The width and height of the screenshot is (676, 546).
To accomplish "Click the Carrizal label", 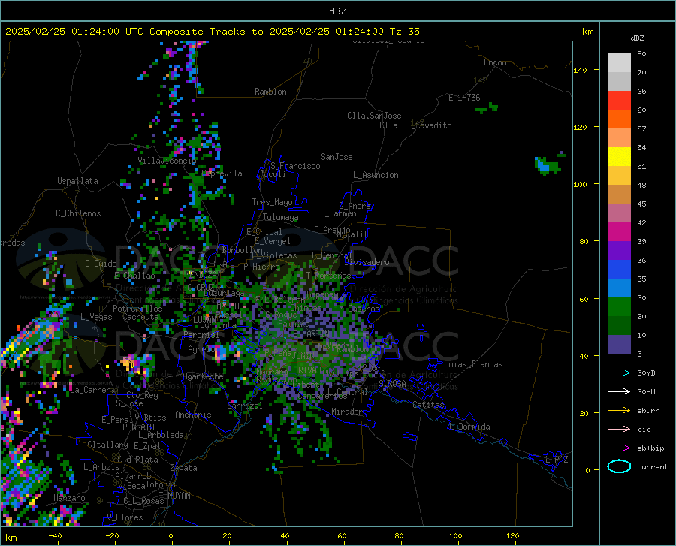I will pyautogui.click(x=244, y=406).
